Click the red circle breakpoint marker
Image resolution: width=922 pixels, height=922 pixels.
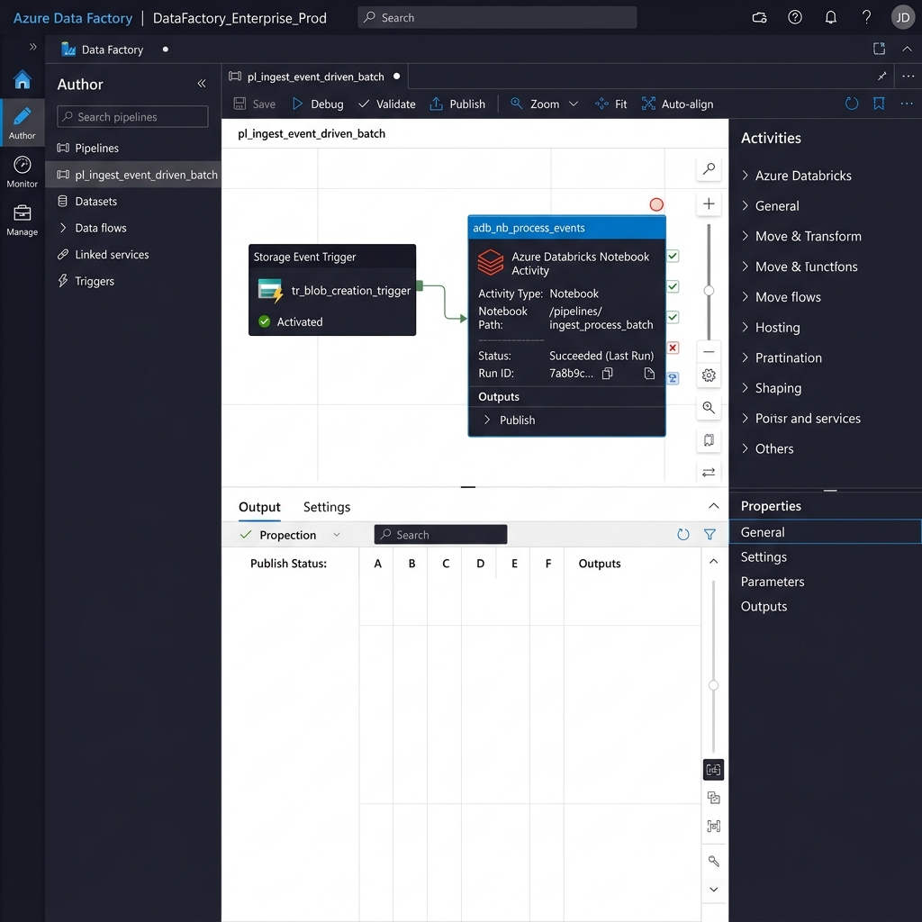[656, 204]
